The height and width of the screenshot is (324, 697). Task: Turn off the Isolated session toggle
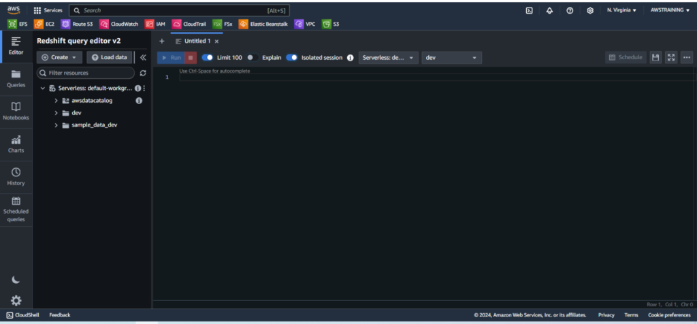coord(292,58)
